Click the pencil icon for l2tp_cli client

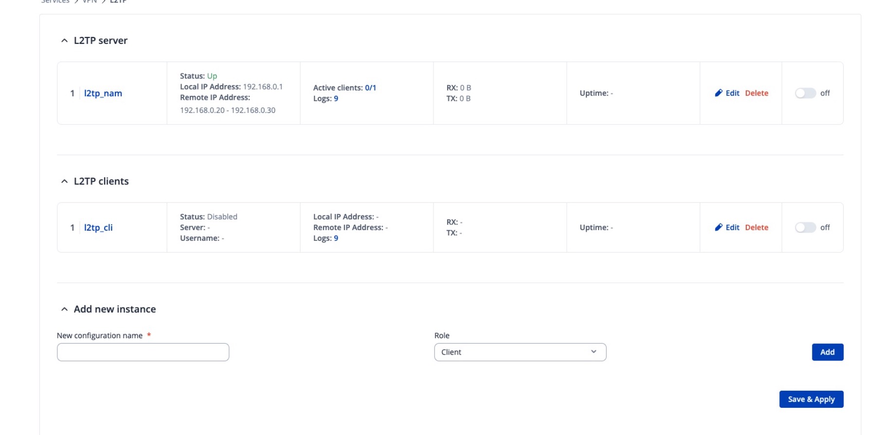[718, 227]
